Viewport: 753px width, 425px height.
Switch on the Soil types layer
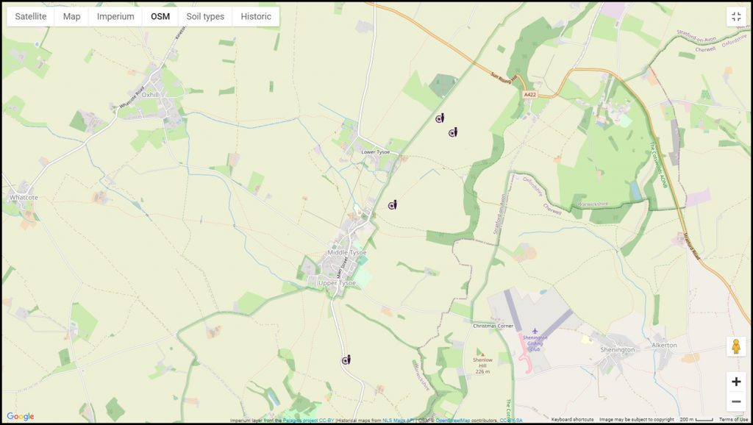coord(204,15)
